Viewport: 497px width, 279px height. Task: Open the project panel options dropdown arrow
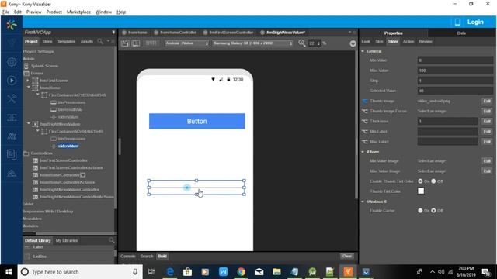click(108, 41)
